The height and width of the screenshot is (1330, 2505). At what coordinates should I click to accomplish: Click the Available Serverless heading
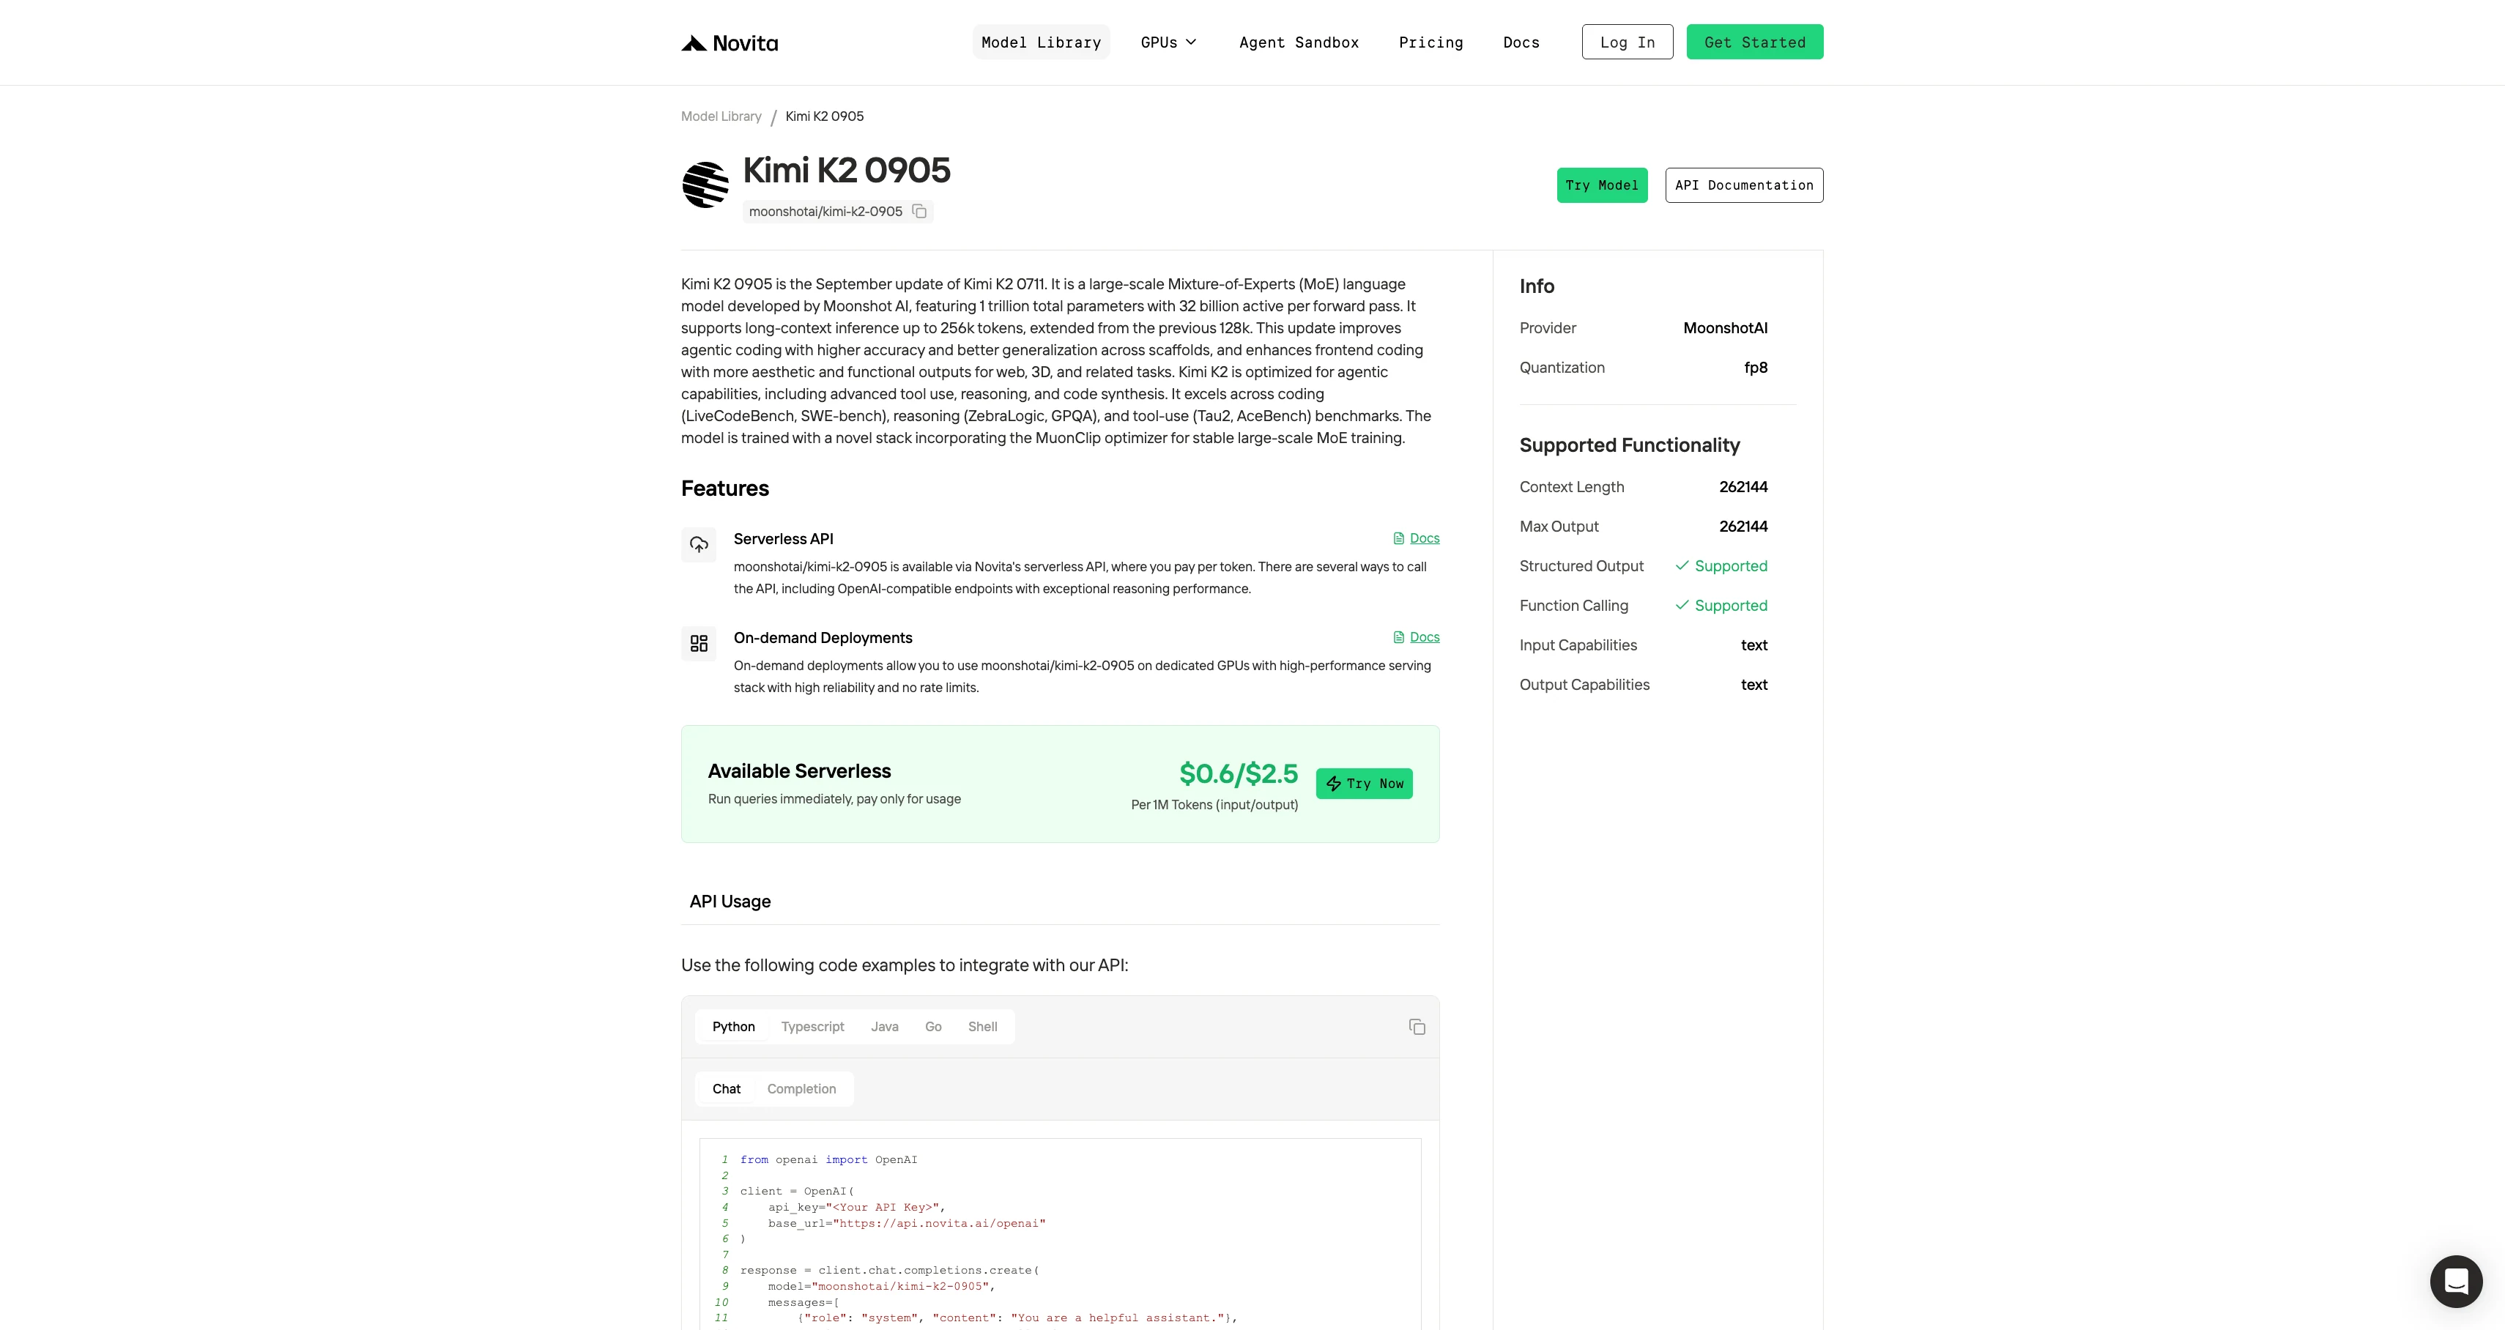(799, 771)
